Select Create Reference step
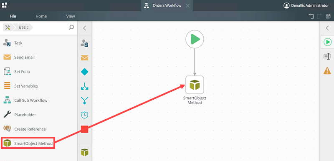Image resolution: width=334 pixels, height=161 pixels. coord(38,129)
